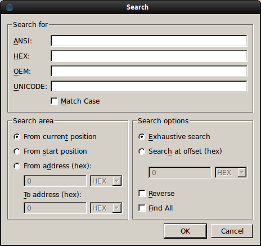Select the OEM search input
This screenshot has width=261, height=246.
point(149,71)
